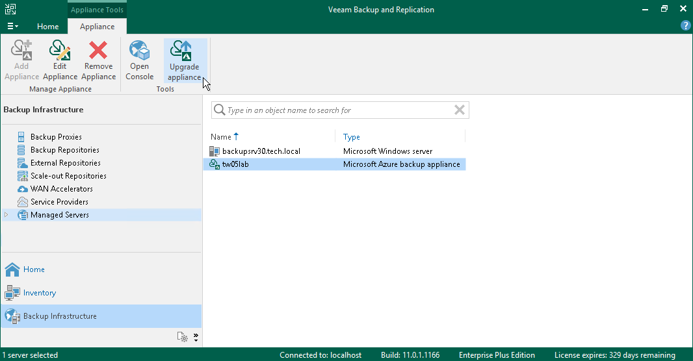Select Managed Servers node

[x=59, y=215]
